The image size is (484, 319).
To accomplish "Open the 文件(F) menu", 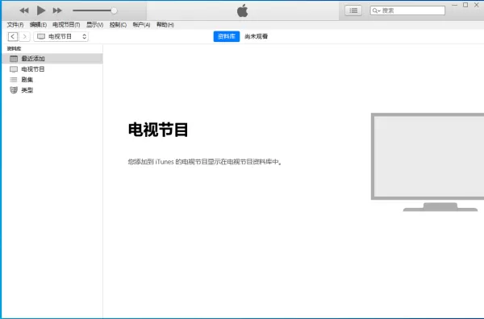I will [15, 25].
